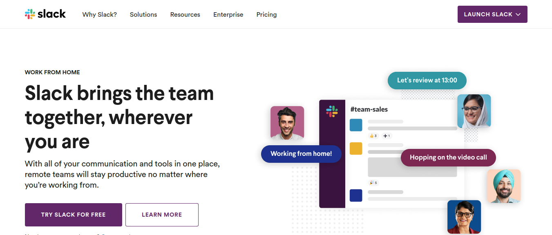The image size is (552, 235).
Task: Open the Why Slack? menu
Action: coord(100,14)
